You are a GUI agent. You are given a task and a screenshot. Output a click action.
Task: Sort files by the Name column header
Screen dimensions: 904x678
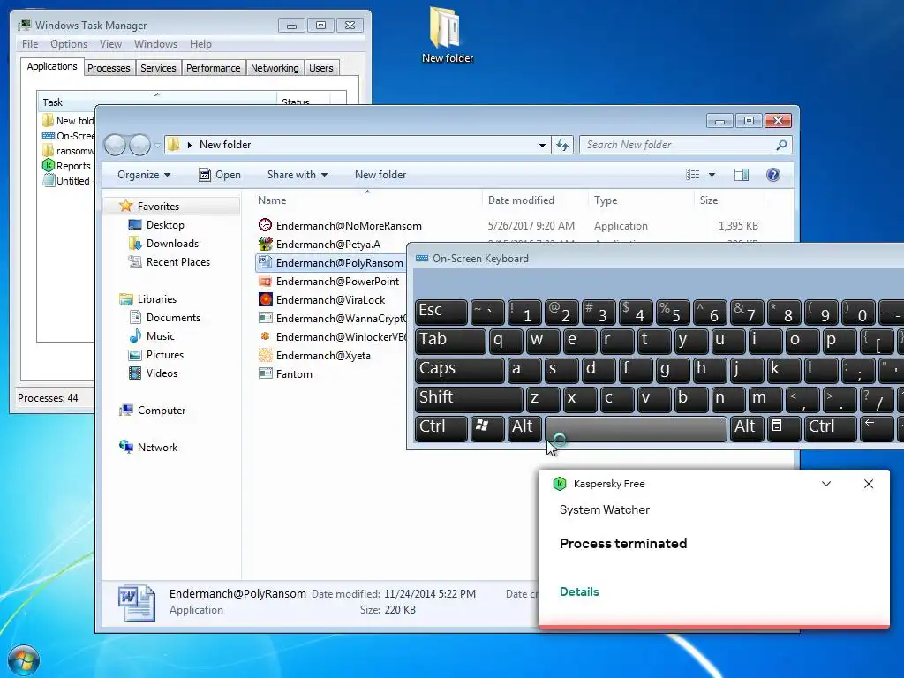point(366,200)
